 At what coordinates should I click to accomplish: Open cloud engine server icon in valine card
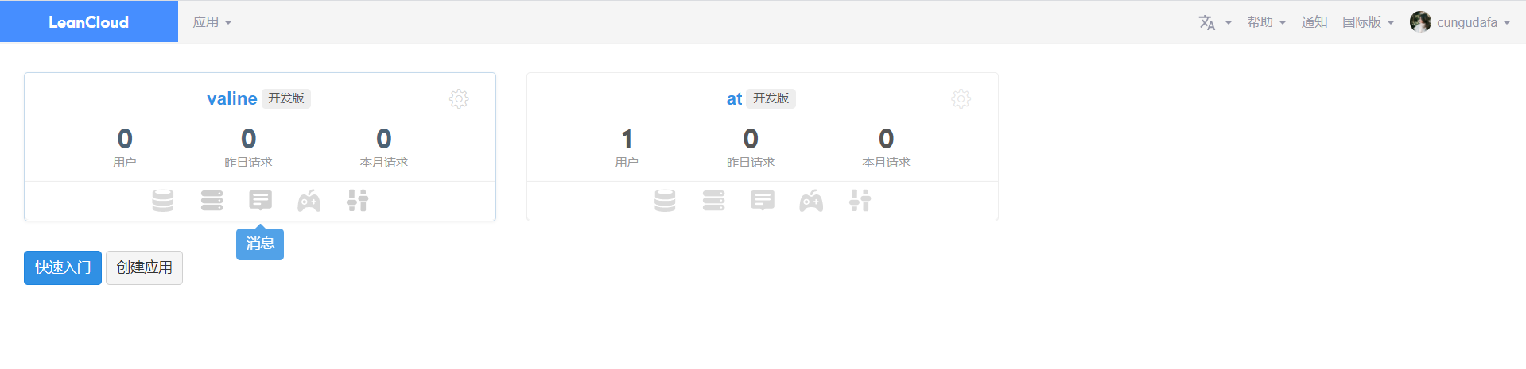212,201
